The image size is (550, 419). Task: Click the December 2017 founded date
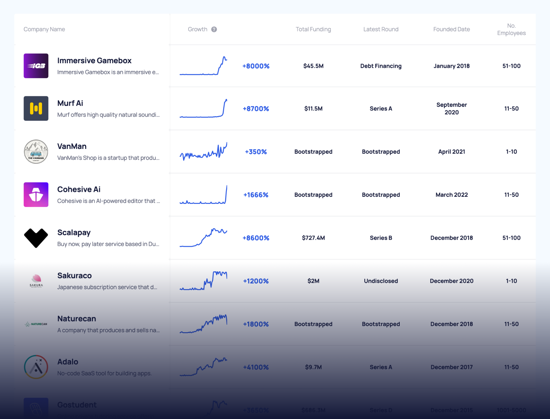451,367
